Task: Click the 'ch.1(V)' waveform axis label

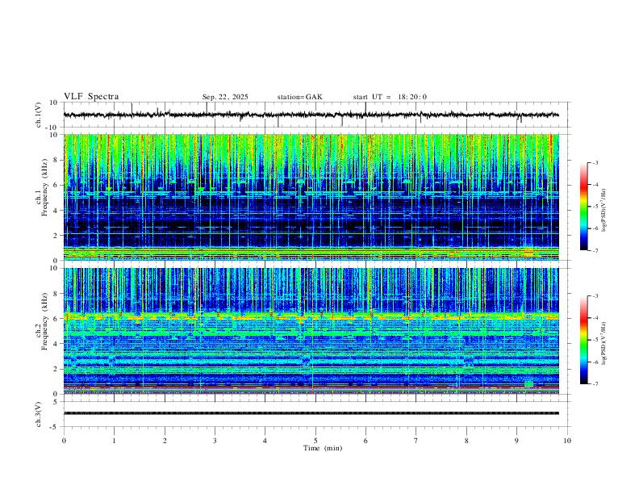Action: point(39,115)
